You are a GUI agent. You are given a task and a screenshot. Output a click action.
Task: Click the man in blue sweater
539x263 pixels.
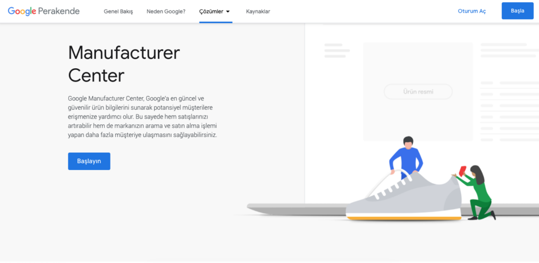406,157
